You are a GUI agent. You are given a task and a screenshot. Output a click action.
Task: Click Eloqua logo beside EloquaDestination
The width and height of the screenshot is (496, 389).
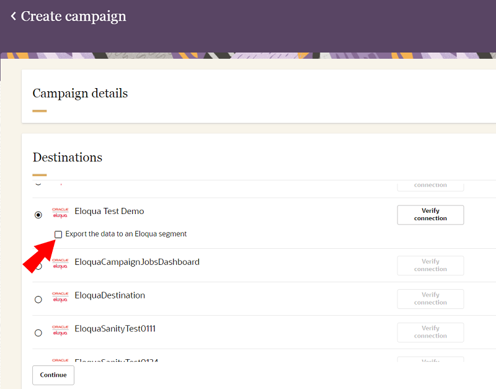60,297
